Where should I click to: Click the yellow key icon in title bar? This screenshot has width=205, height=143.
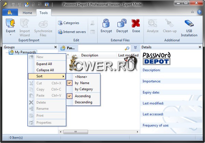click(x=5, y=4)
